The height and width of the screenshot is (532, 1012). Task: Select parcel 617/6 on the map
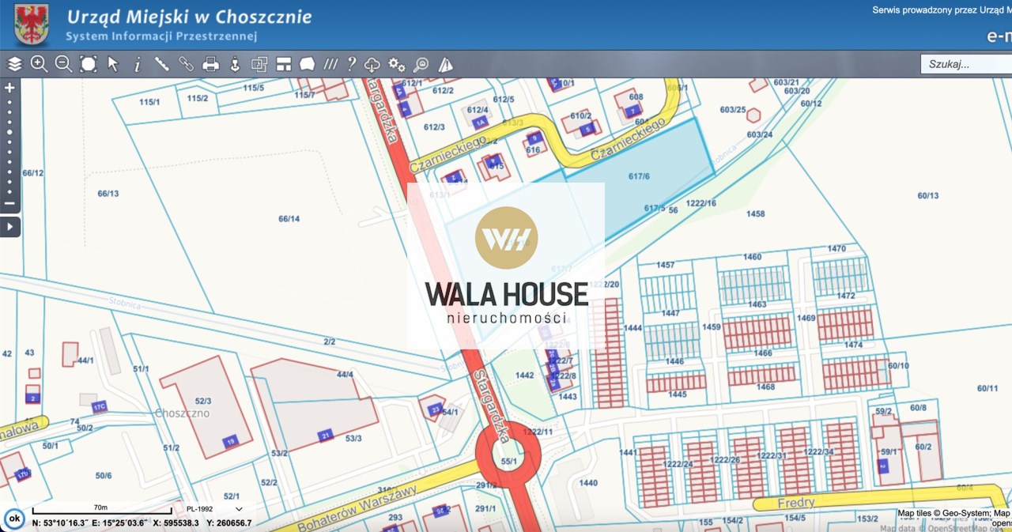(639, 175)
